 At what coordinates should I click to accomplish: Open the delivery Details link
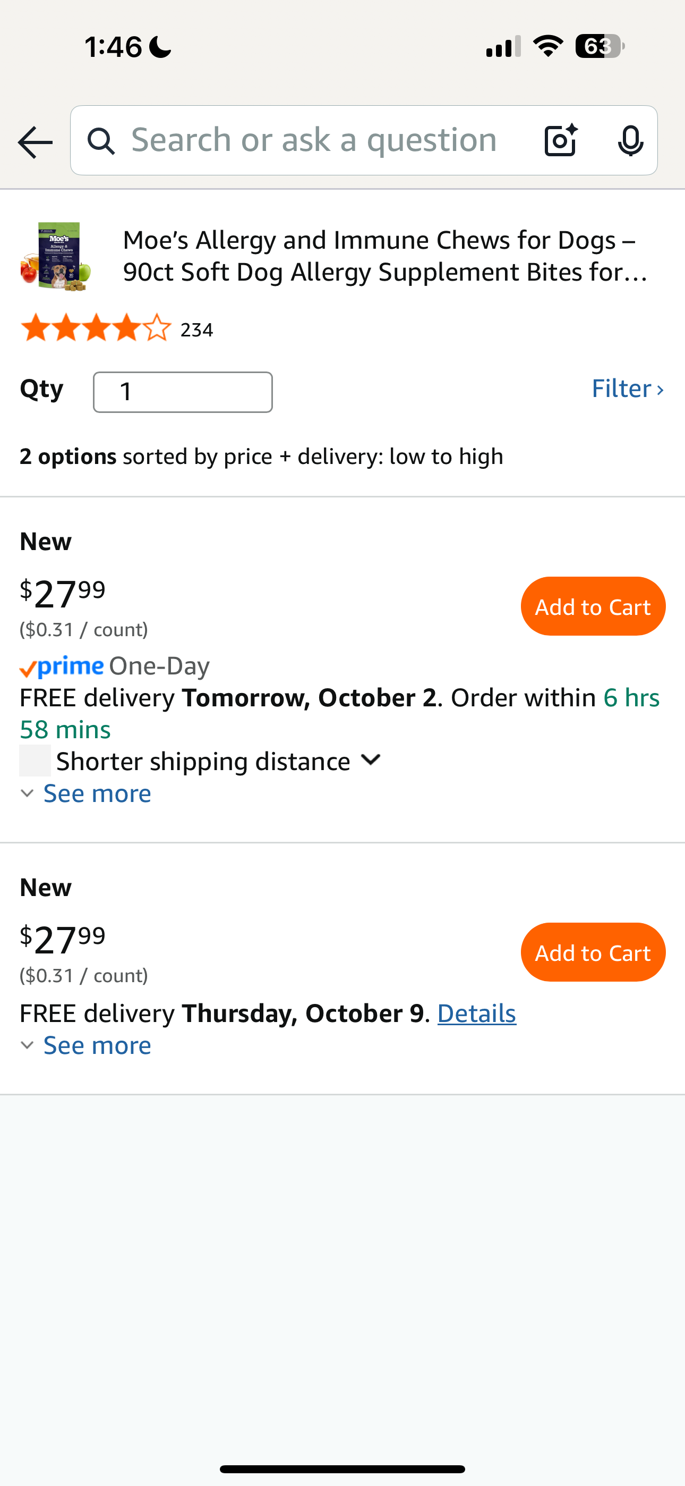point(476,1014)
